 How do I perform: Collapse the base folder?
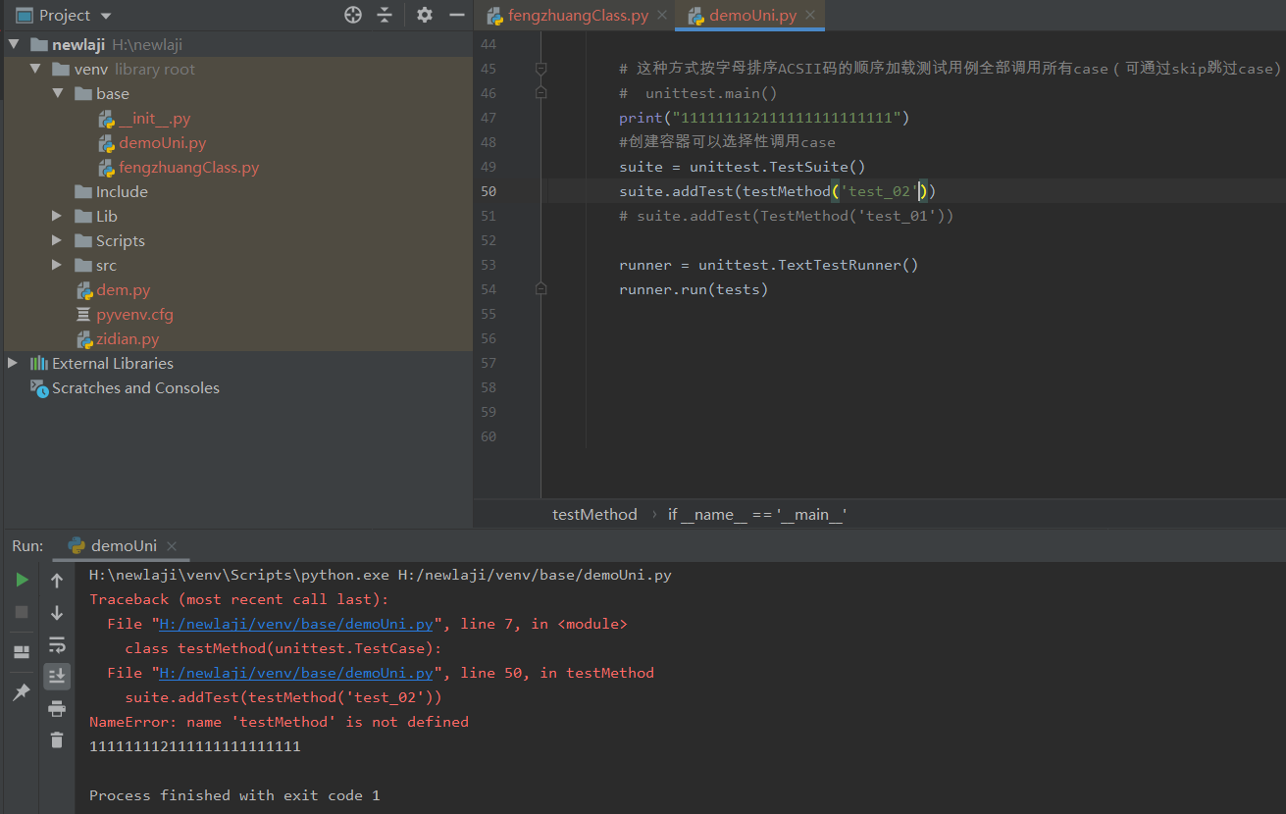[x=58, y=93]
